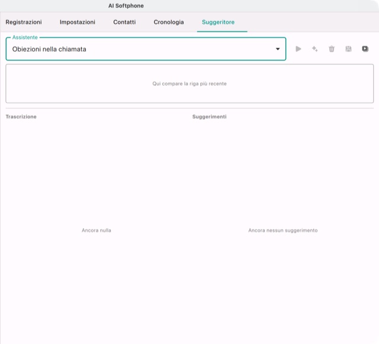Select the 'Obiezioni nella chiamata' assistant field
The width and height of the screenshot is (379, 344).
pos(146,49)
